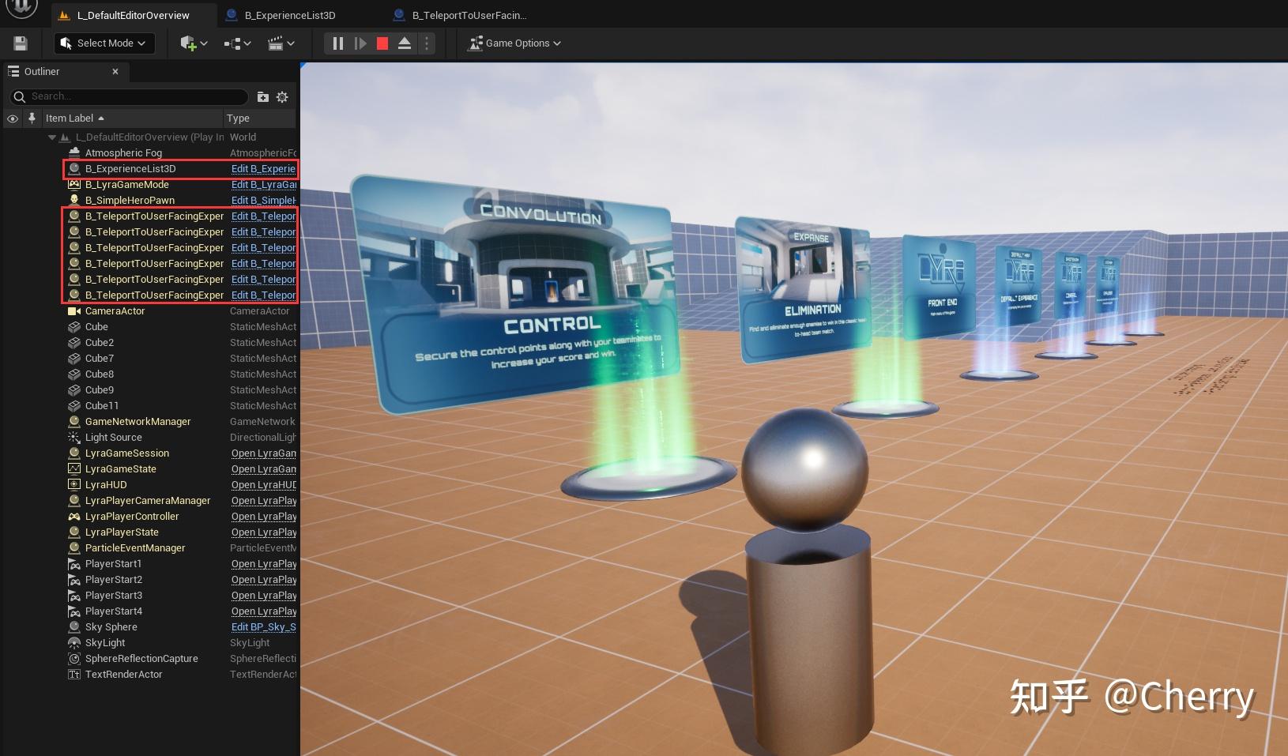Open the add content (cube plus) menu

(x=194, y=43)
